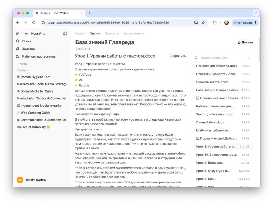This screenshot has height=204, width=273.
Task: Add a new file with the plus icon
Action: [249, 58]
